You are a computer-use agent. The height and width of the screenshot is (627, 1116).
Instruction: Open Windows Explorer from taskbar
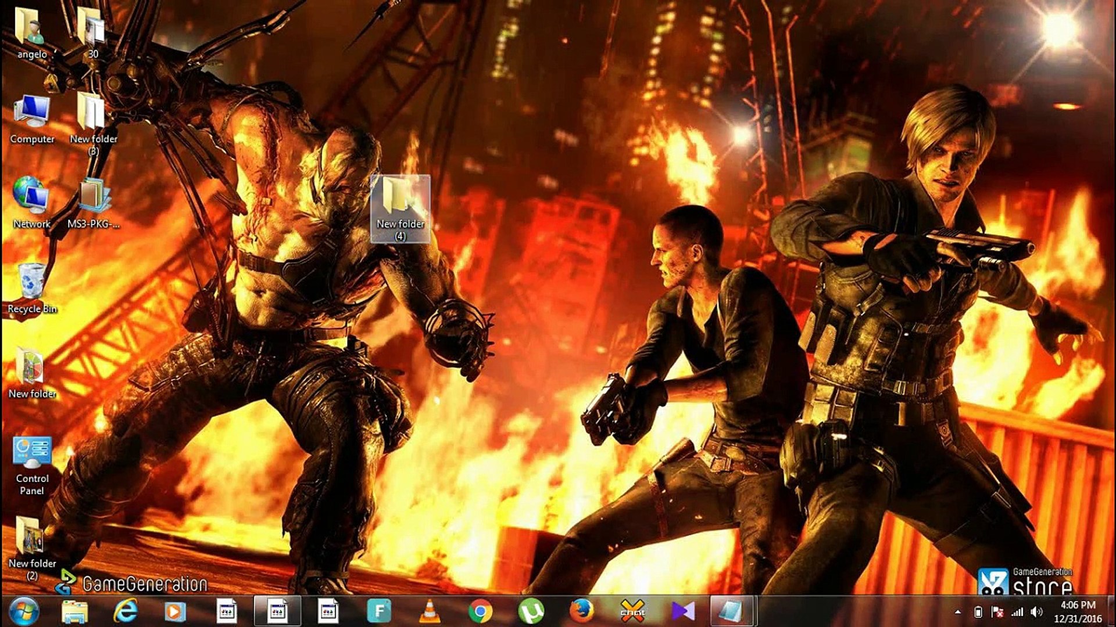(74, 611)
